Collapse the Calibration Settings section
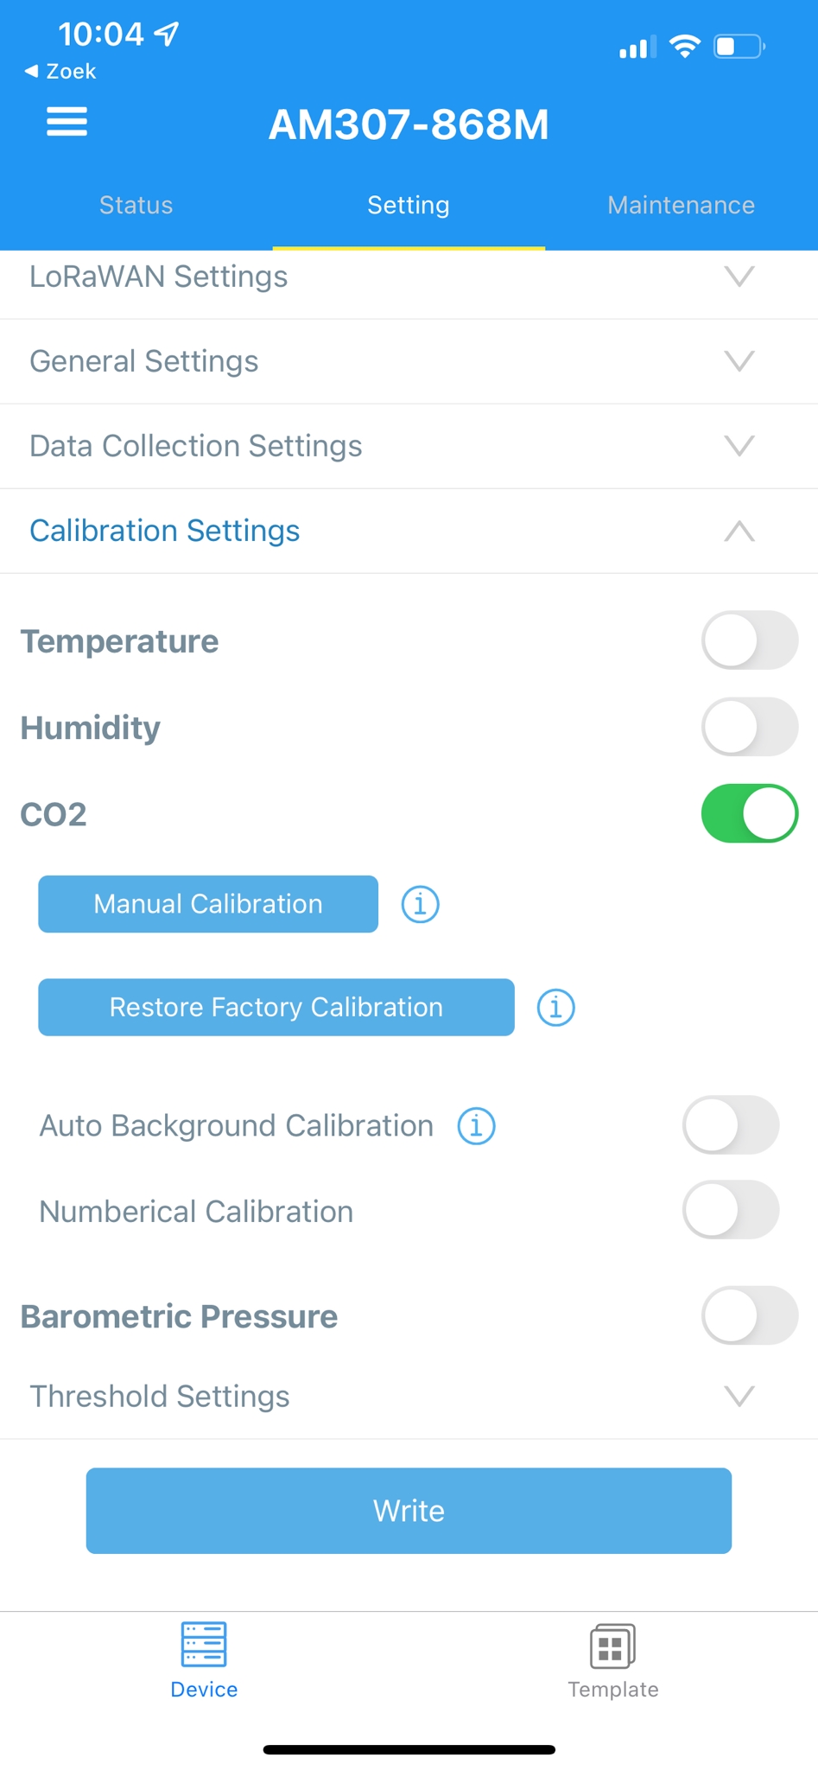 tap(409, 531)
